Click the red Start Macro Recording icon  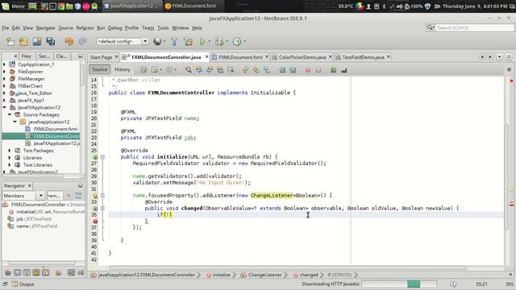point(308,70)
